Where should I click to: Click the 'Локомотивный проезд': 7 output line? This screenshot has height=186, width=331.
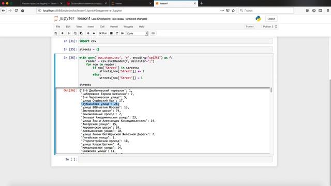[102, 114]
